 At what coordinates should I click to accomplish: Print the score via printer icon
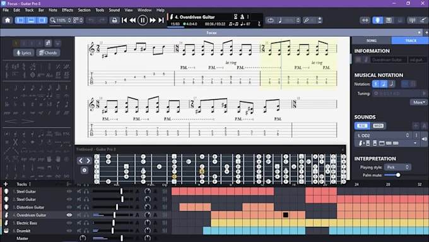click(x=115, y=20)
